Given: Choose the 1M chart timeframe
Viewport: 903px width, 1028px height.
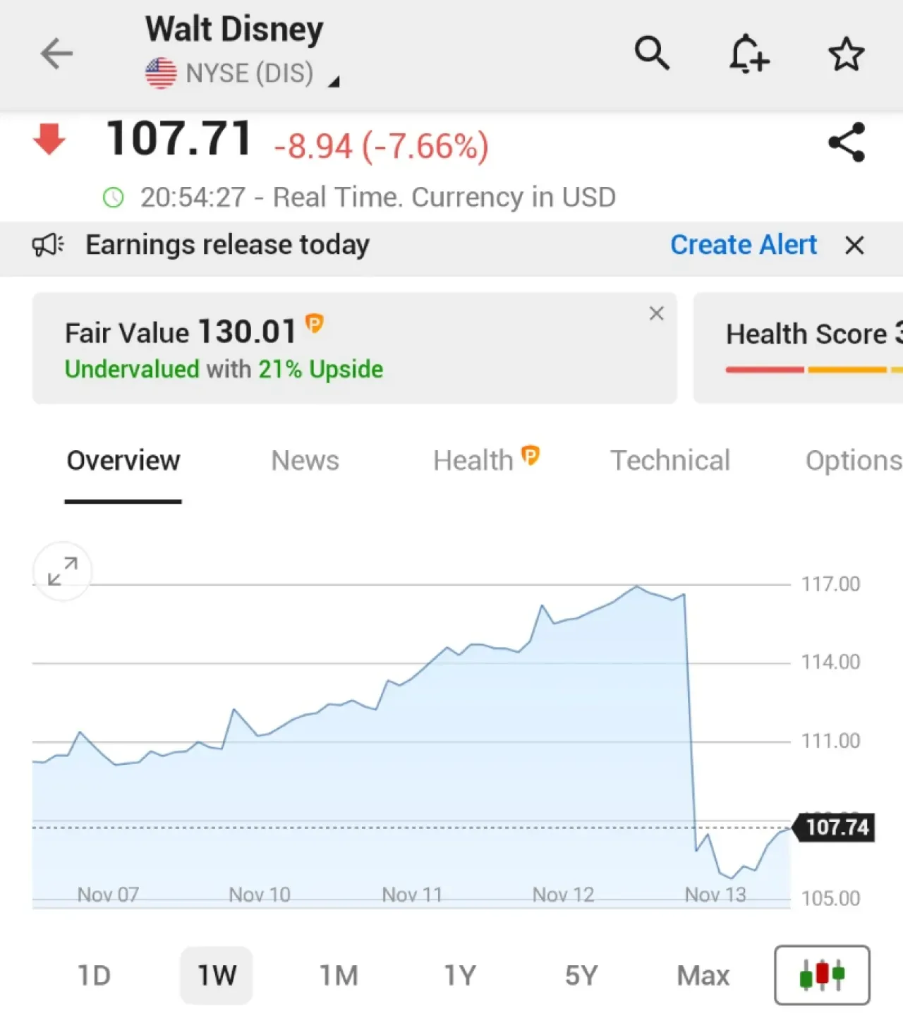Looking at the screenshot, I should (x=339, y=976).
